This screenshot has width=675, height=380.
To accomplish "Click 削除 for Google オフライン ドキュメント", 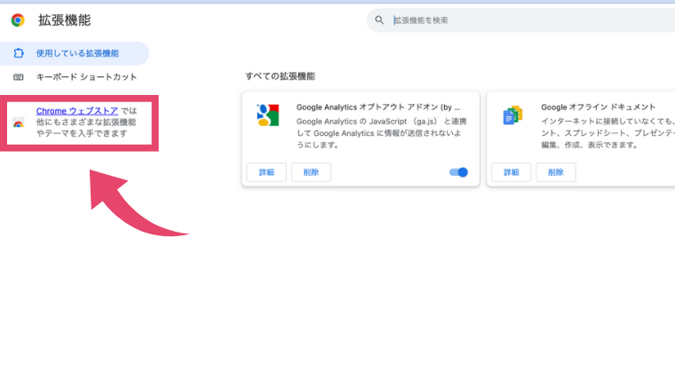I will [x=556, y=172].
